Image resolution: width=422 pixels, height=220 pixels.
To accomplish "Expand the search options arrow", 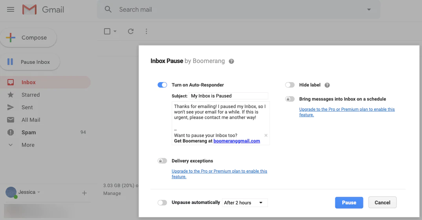I will pos(369,9).
